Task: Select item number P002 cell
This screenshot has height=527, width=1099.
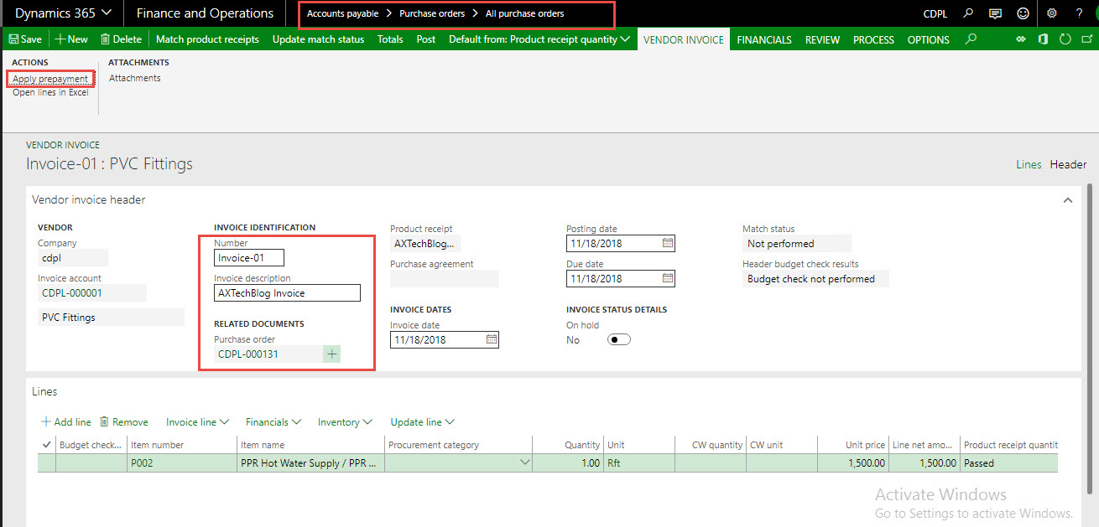Action: 182,462
